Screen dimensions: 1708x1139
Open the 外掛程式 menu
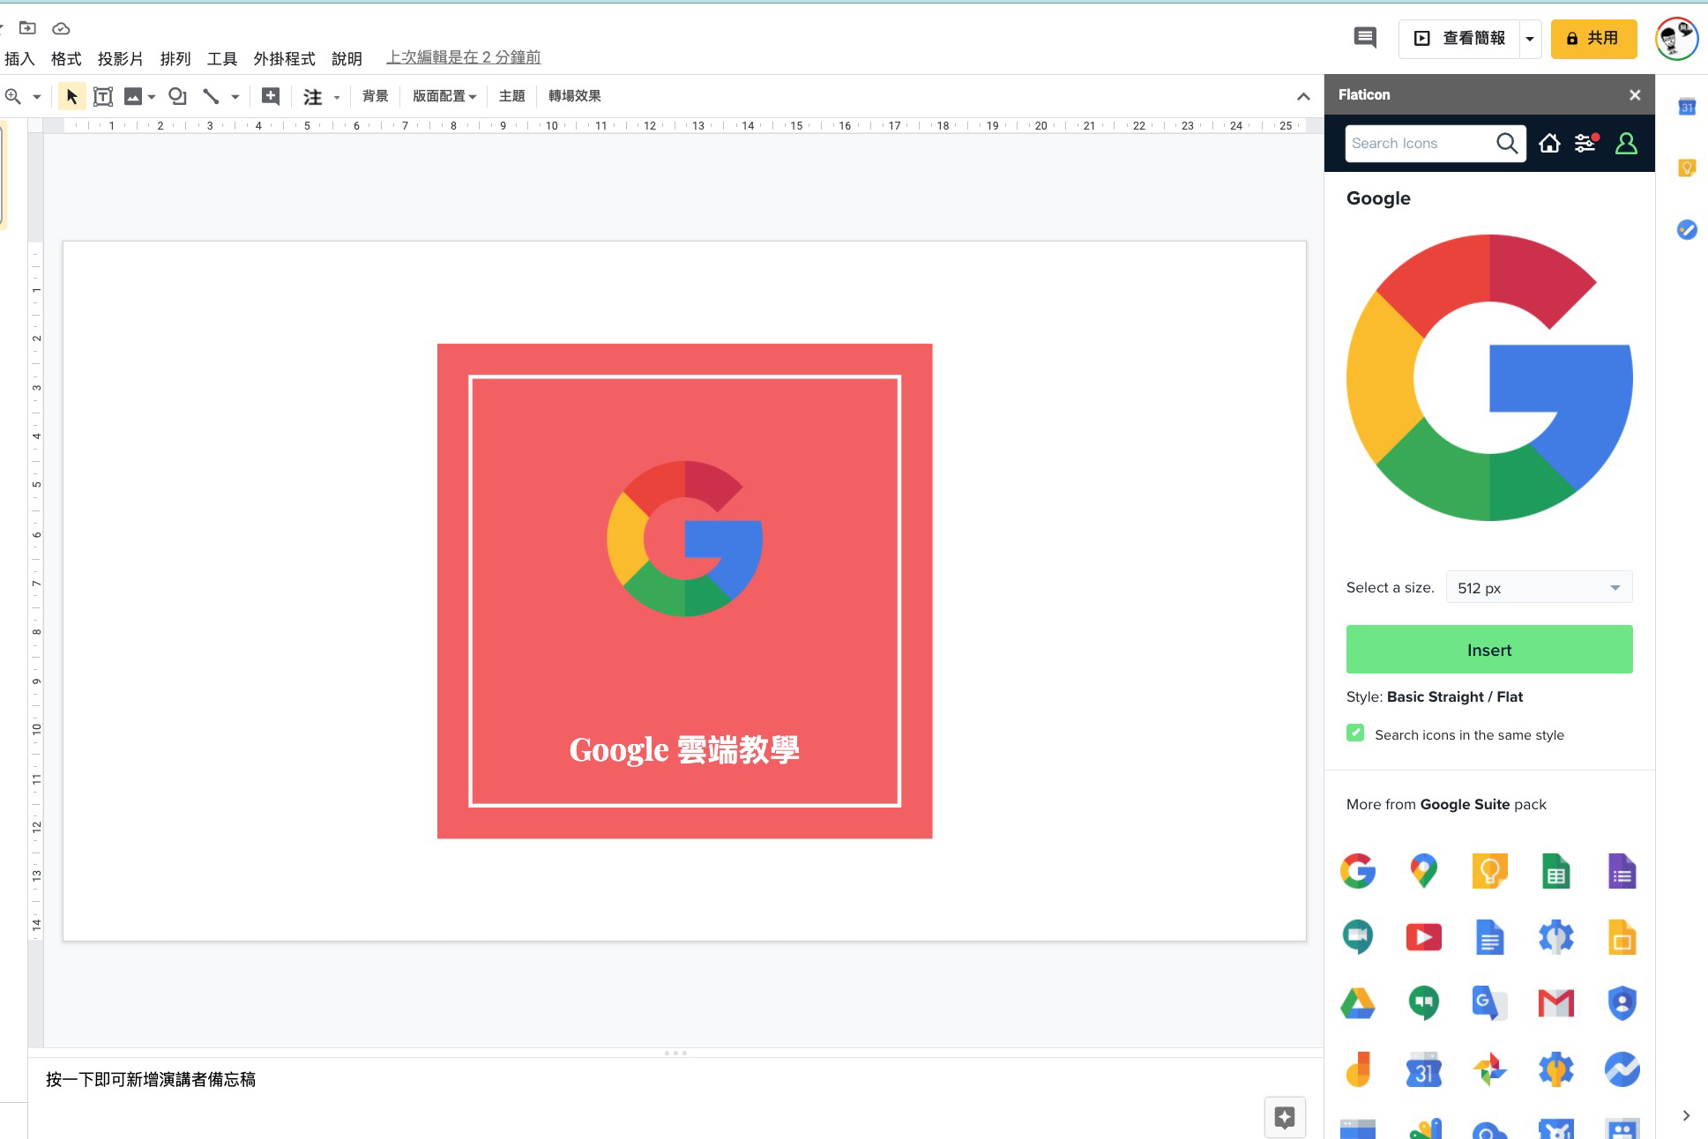coord(283,59)
